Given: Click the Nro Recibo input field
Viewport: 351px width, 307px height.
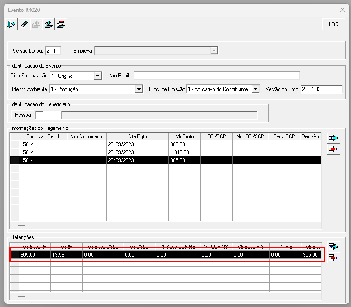Looking at the screenshot, I should click(x=217, y=76).
